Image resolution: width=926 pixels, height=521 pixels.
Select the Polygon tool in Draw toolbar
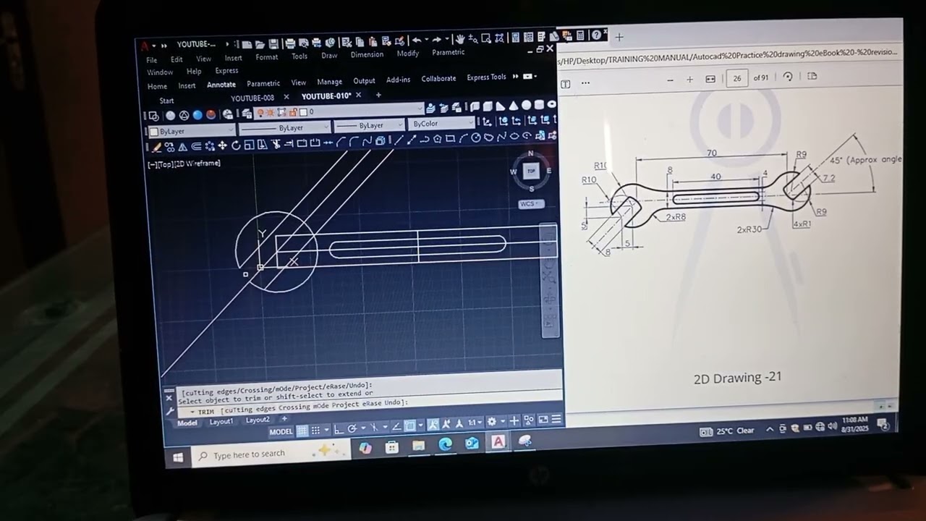(x=437, y=139)
